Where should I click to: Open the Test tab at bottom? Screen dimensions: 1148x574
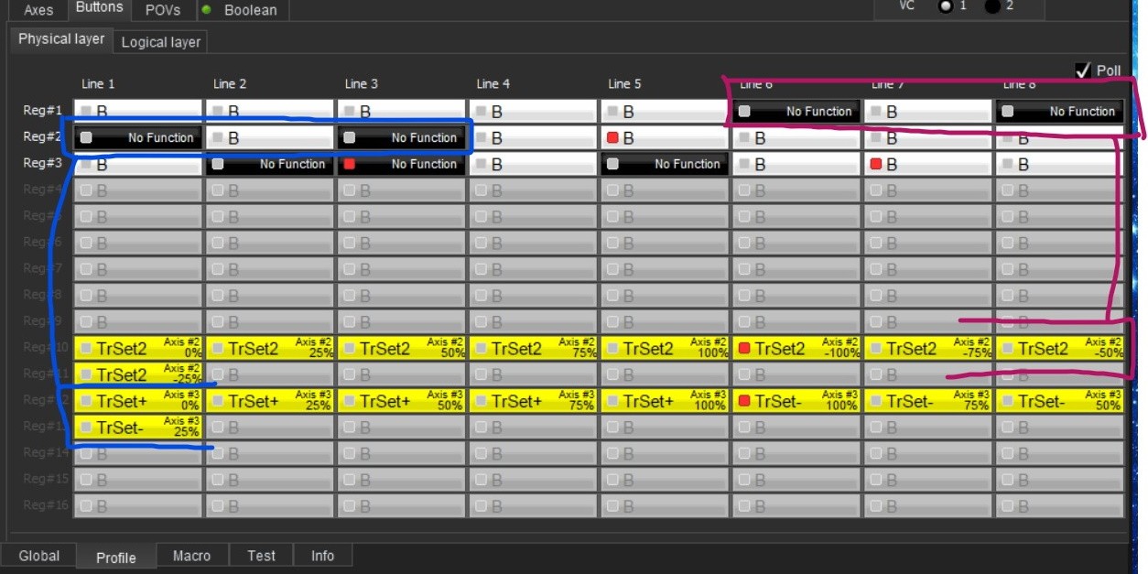coord(261,556)
